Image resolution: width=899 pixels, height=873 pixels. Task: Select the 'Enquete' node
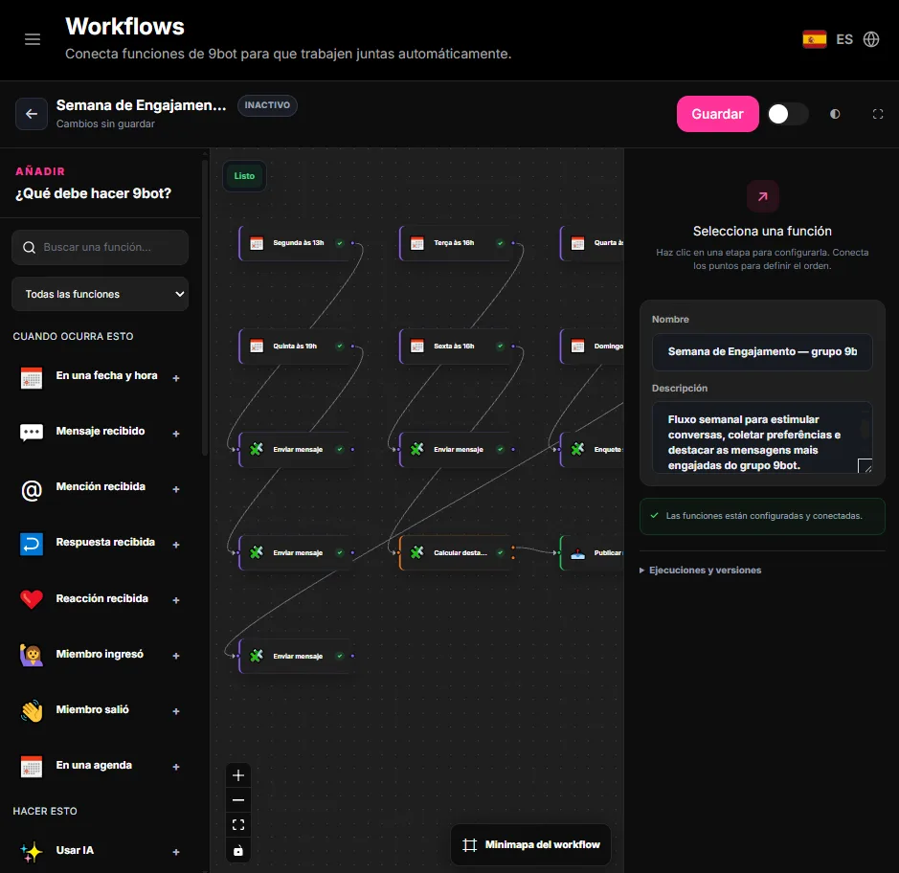pos(592,449)
